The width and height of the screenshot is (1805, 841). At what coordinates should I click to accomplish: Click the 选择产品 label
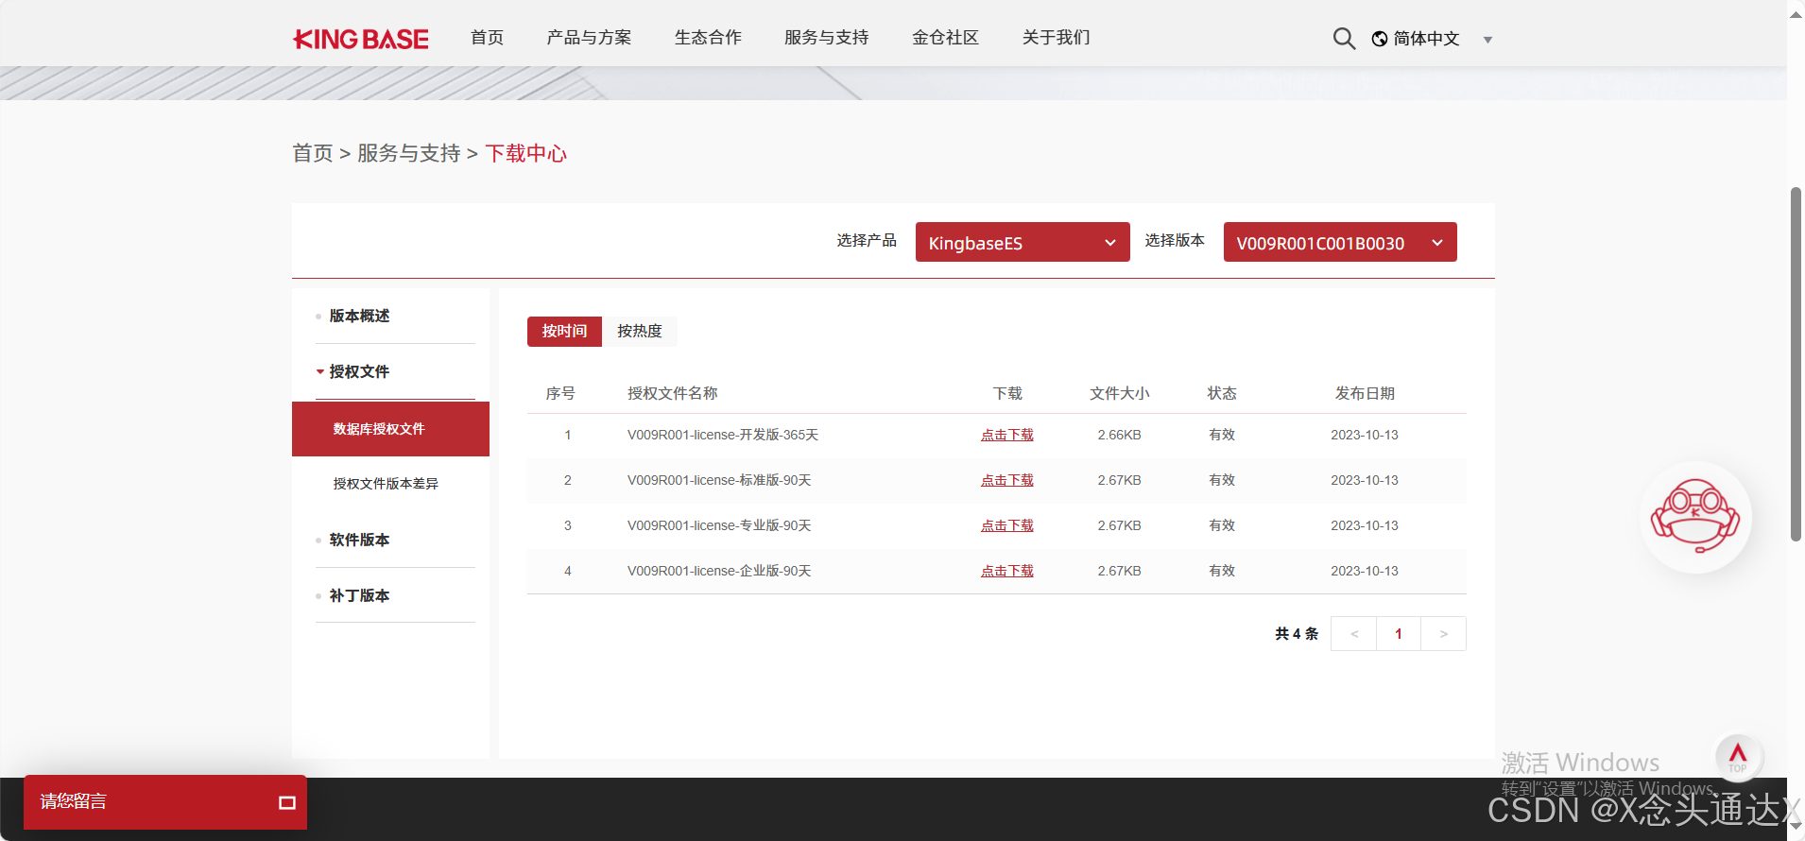click(867, 241)
